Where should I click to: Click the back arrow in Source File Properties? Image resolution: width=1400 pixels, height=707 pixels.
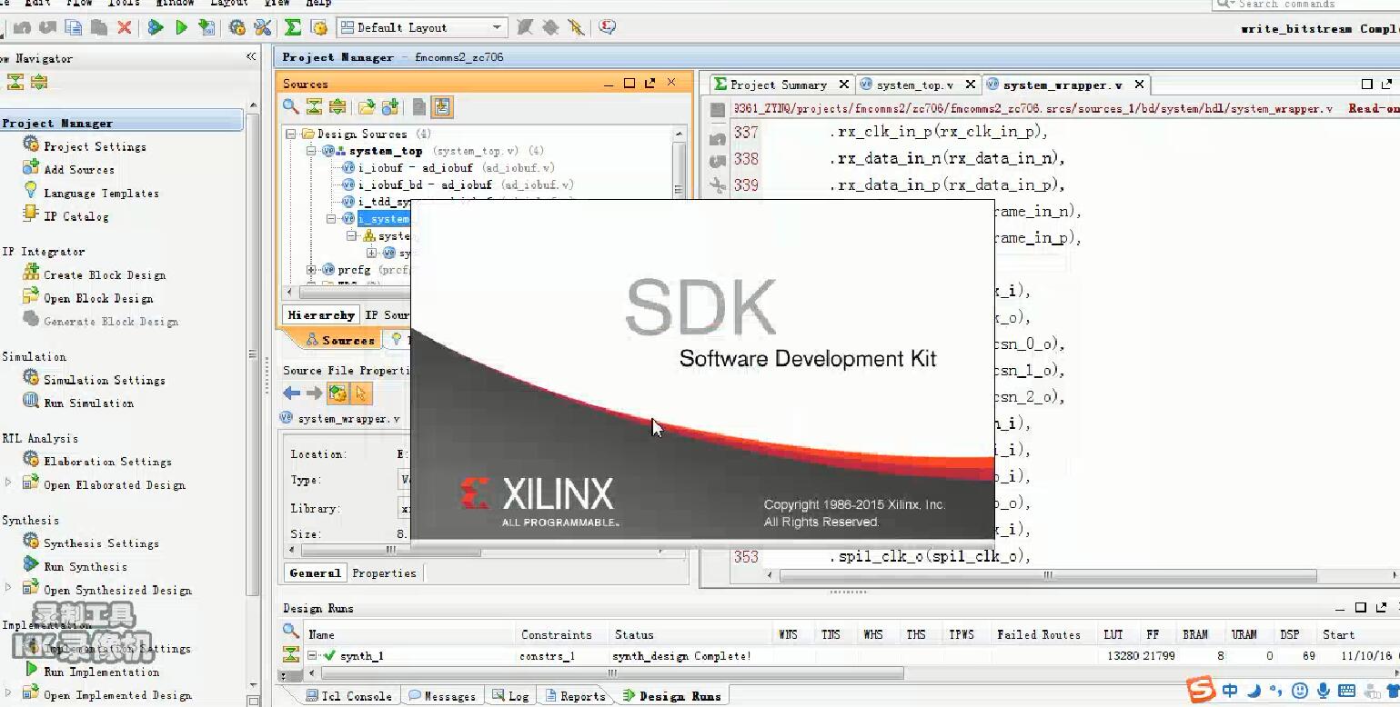pyautogui.click(x=291, y=393)
